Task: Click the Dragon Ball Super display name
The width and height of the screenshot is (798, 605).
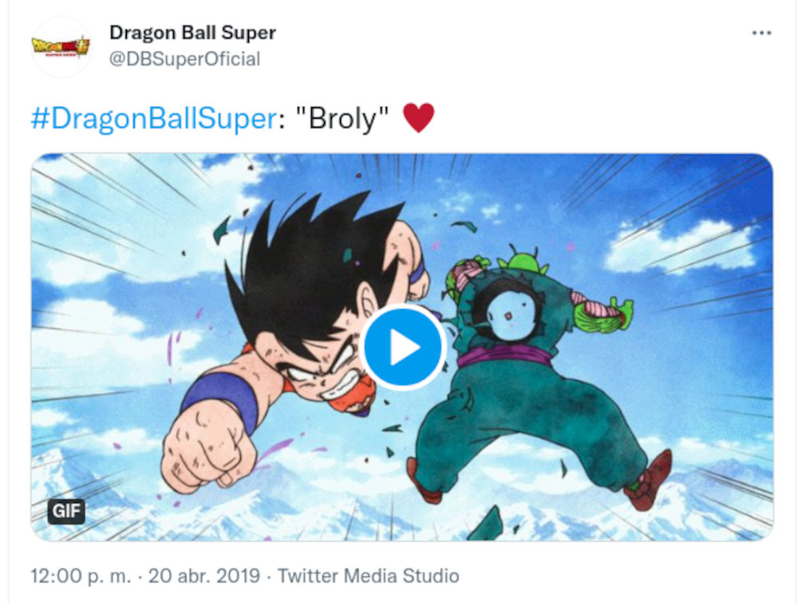Action: tap(192, 33)
